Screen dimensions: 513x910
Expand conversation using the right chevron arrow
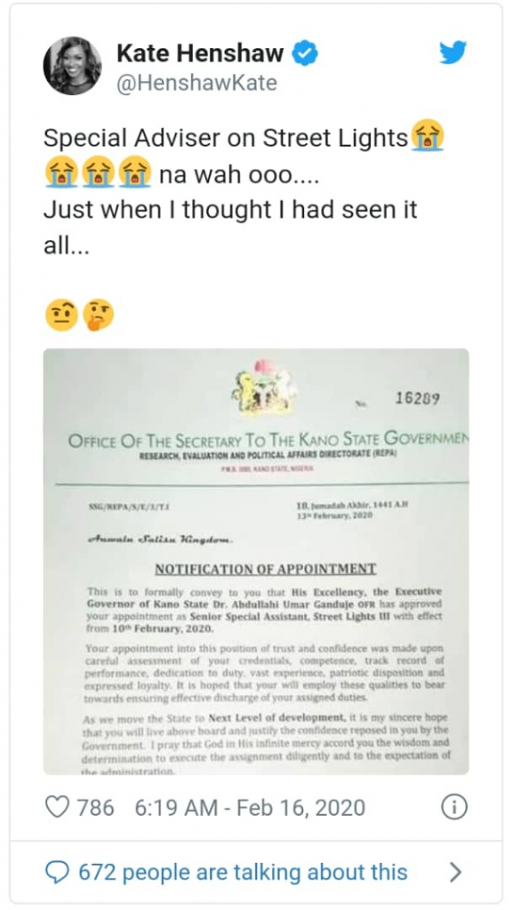(456, 873)
